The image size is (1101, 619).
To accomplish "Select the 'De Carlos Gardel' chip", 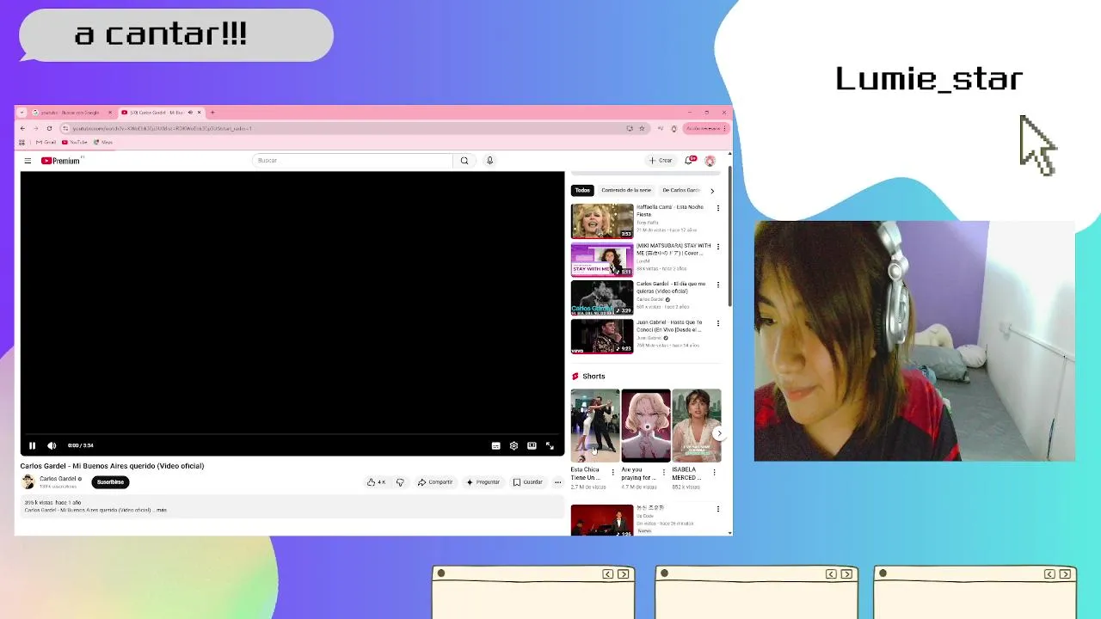I will click(680, 190).
